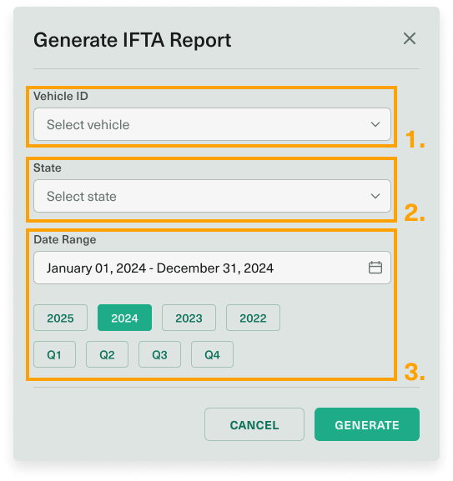
Task: Click the State field label
Action: (48, 168)
